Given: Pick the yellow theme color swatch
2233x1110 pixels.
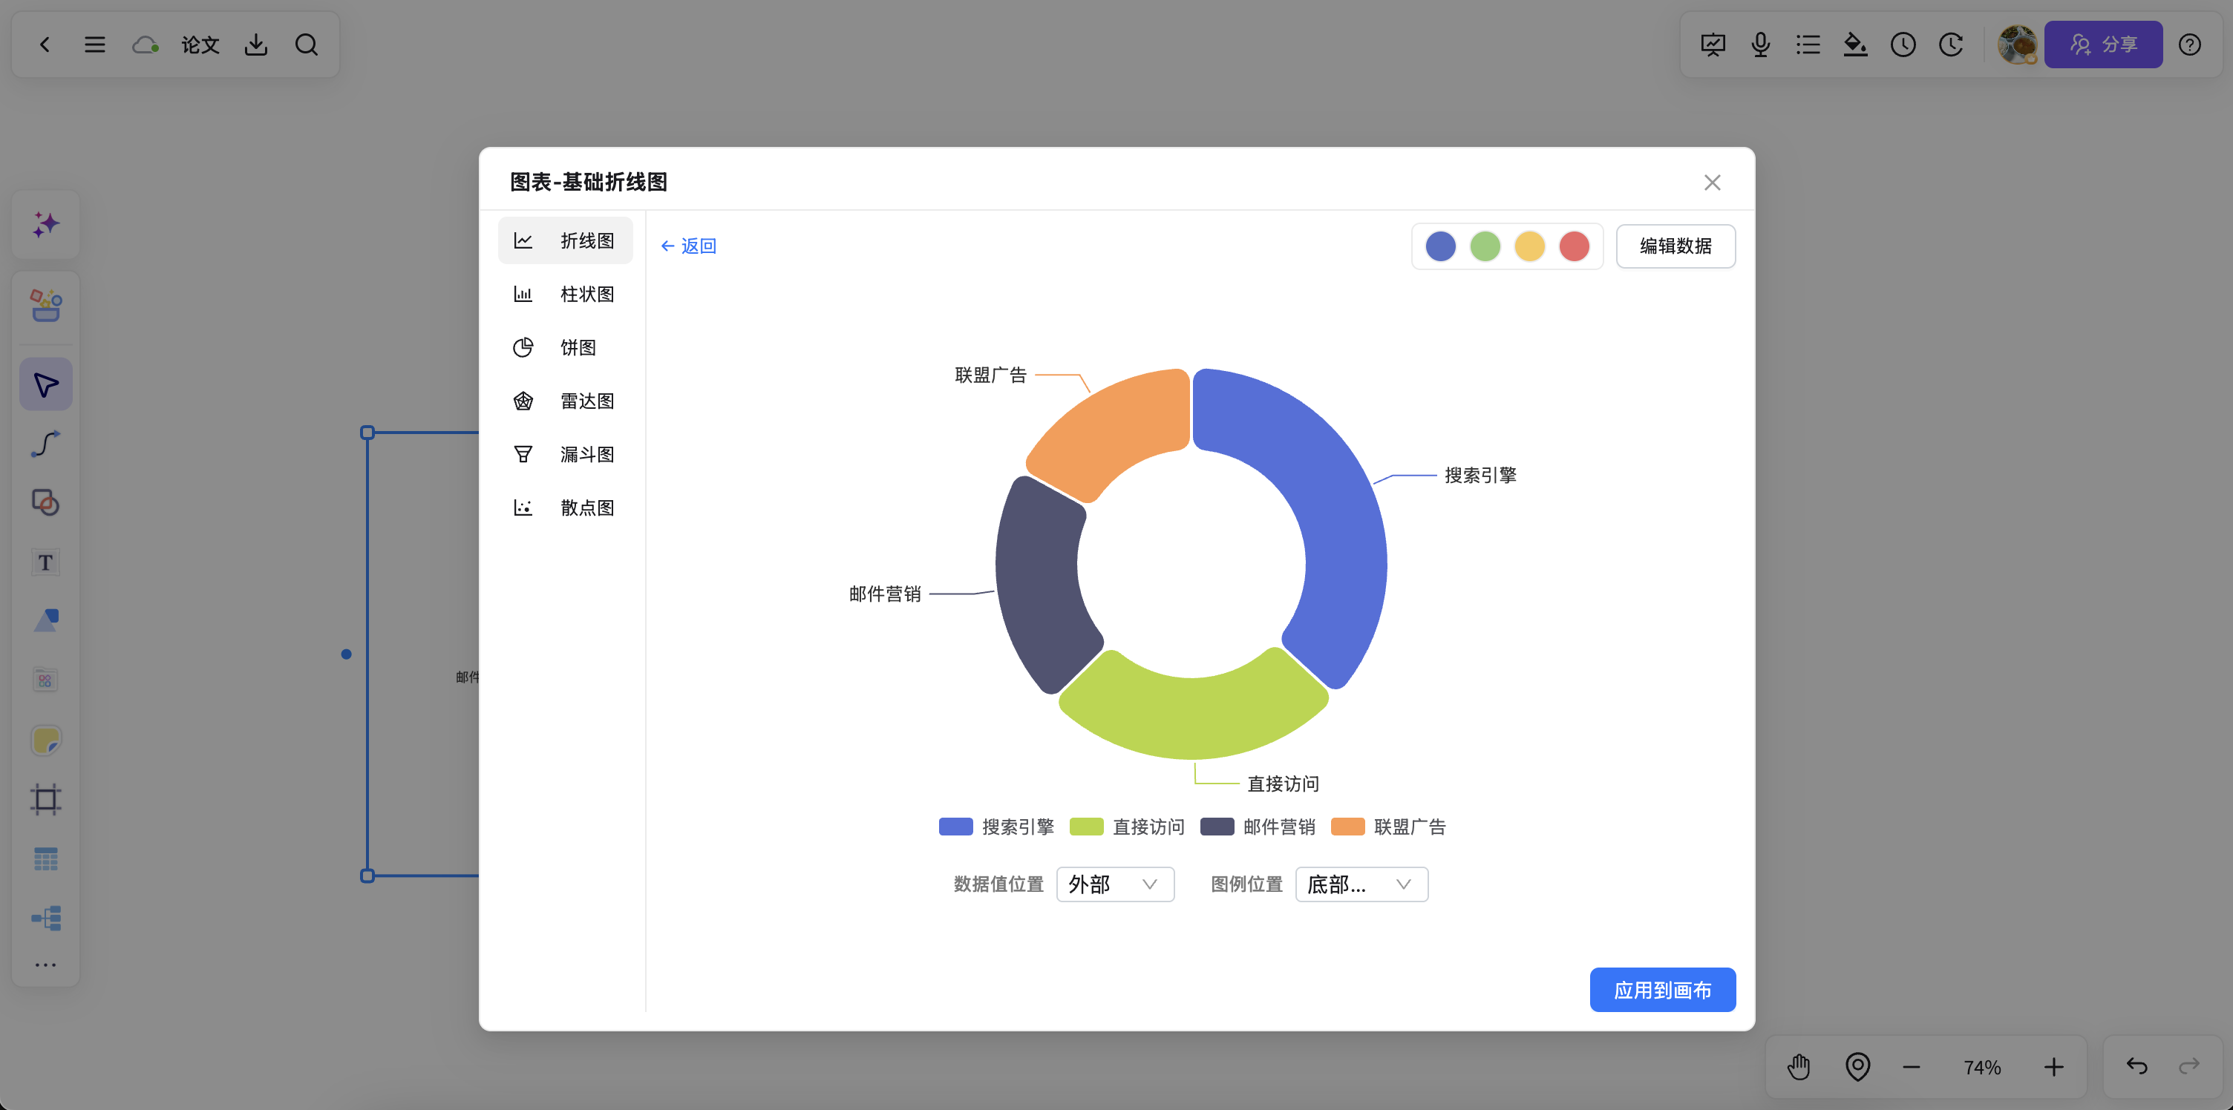Looking at the screenshot, I should 1530,246.
